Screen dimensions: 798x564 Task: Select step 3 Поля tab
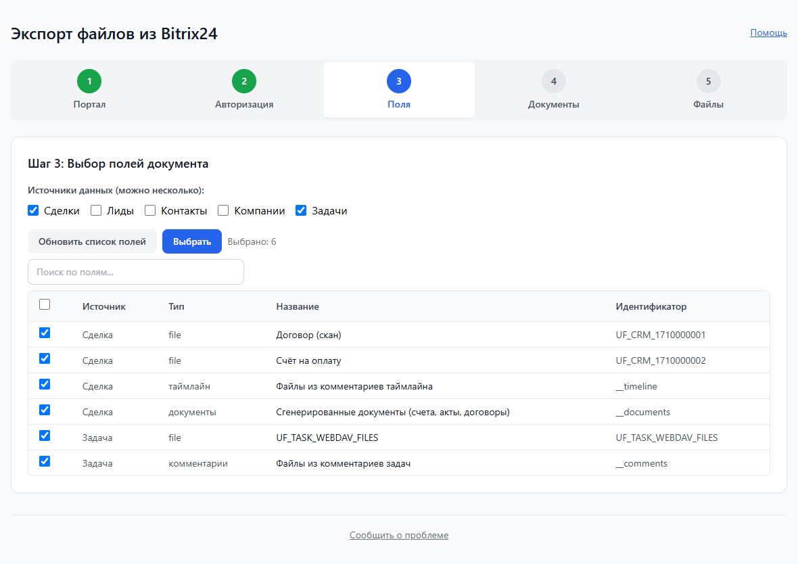tap(398, 90)
